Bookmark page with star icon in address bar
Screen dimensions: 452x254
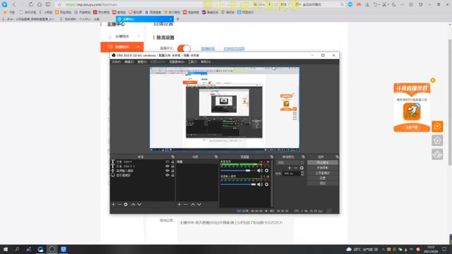tap(60, 5)
